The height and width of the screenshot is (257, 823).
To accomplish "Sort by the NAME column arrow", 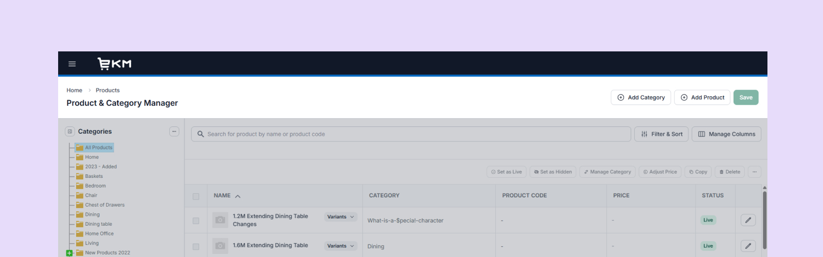I will [238, 196].
